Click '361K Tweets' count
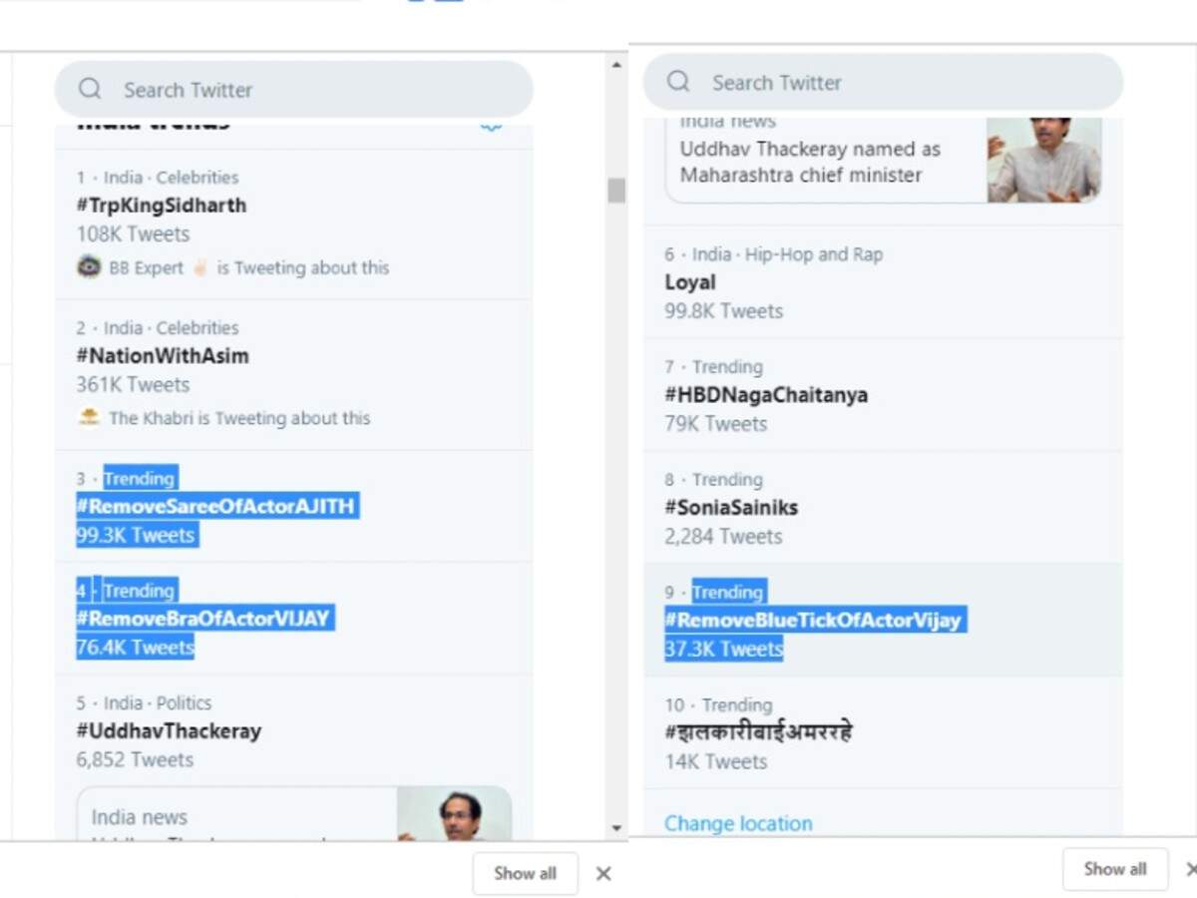 coord(133,385)
